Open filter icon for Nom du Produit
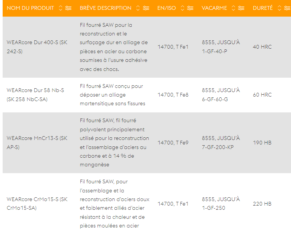 68,8
